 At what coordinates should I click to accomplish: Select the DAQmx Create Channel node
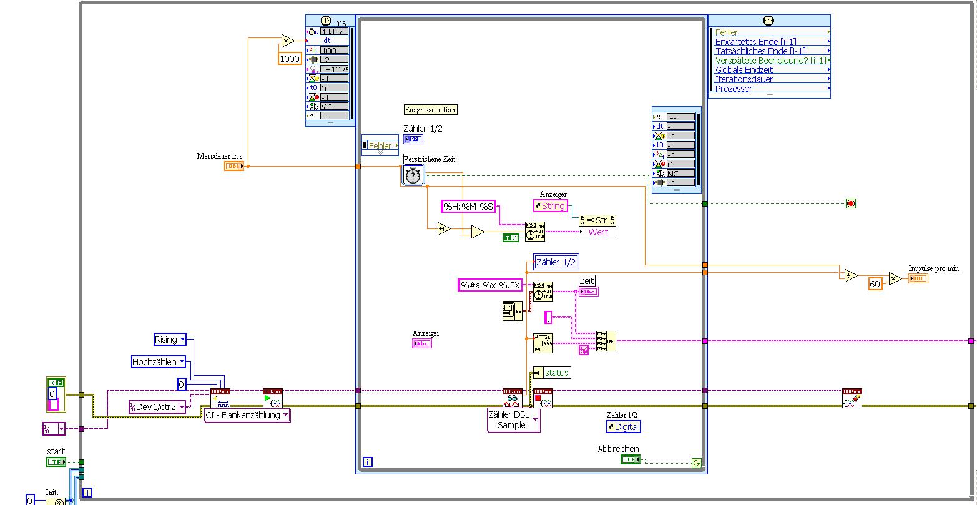[x=220, y=398]
